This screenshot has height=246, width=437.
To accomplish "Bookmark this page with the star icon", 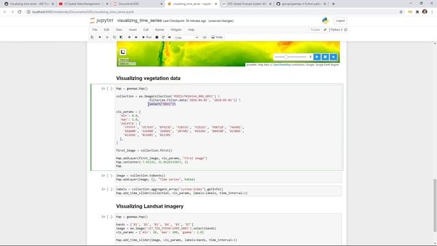I will (401, 12).
